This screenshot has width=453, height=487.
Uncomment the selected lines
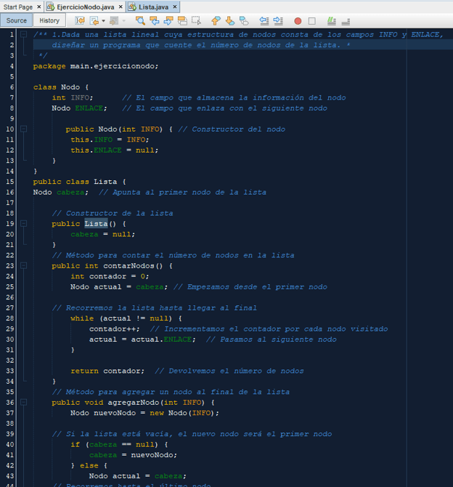click(346, 21)
